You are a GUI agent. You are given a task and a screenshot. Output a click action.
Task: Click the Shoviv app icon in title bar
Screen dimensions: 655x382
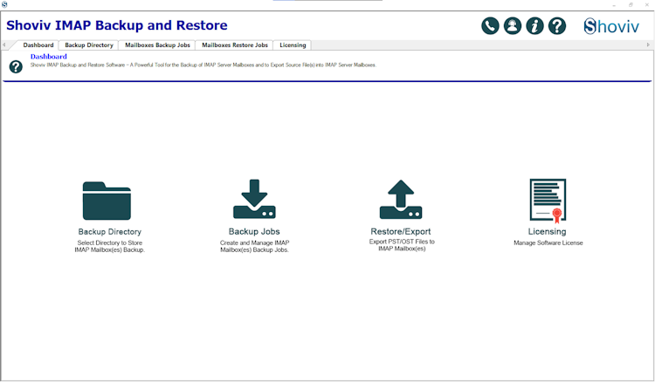coord(4,4)
